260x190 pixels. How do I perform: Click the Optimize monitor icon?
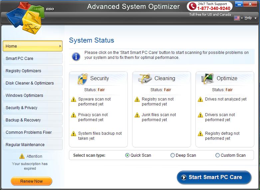click(207, 79)
